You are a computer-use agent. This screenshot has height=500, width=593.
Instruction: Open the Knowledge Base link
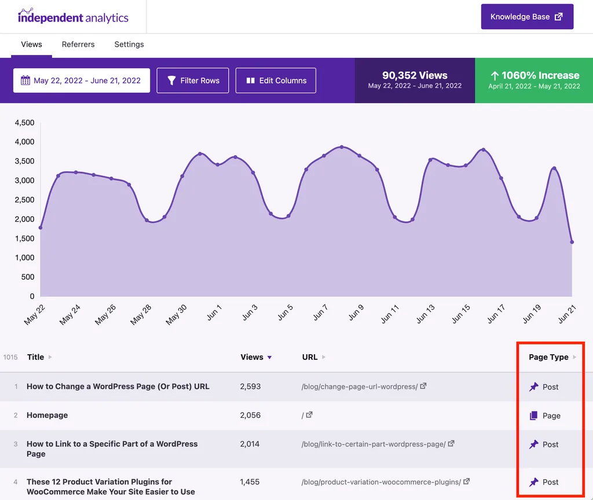pos(527,17)
